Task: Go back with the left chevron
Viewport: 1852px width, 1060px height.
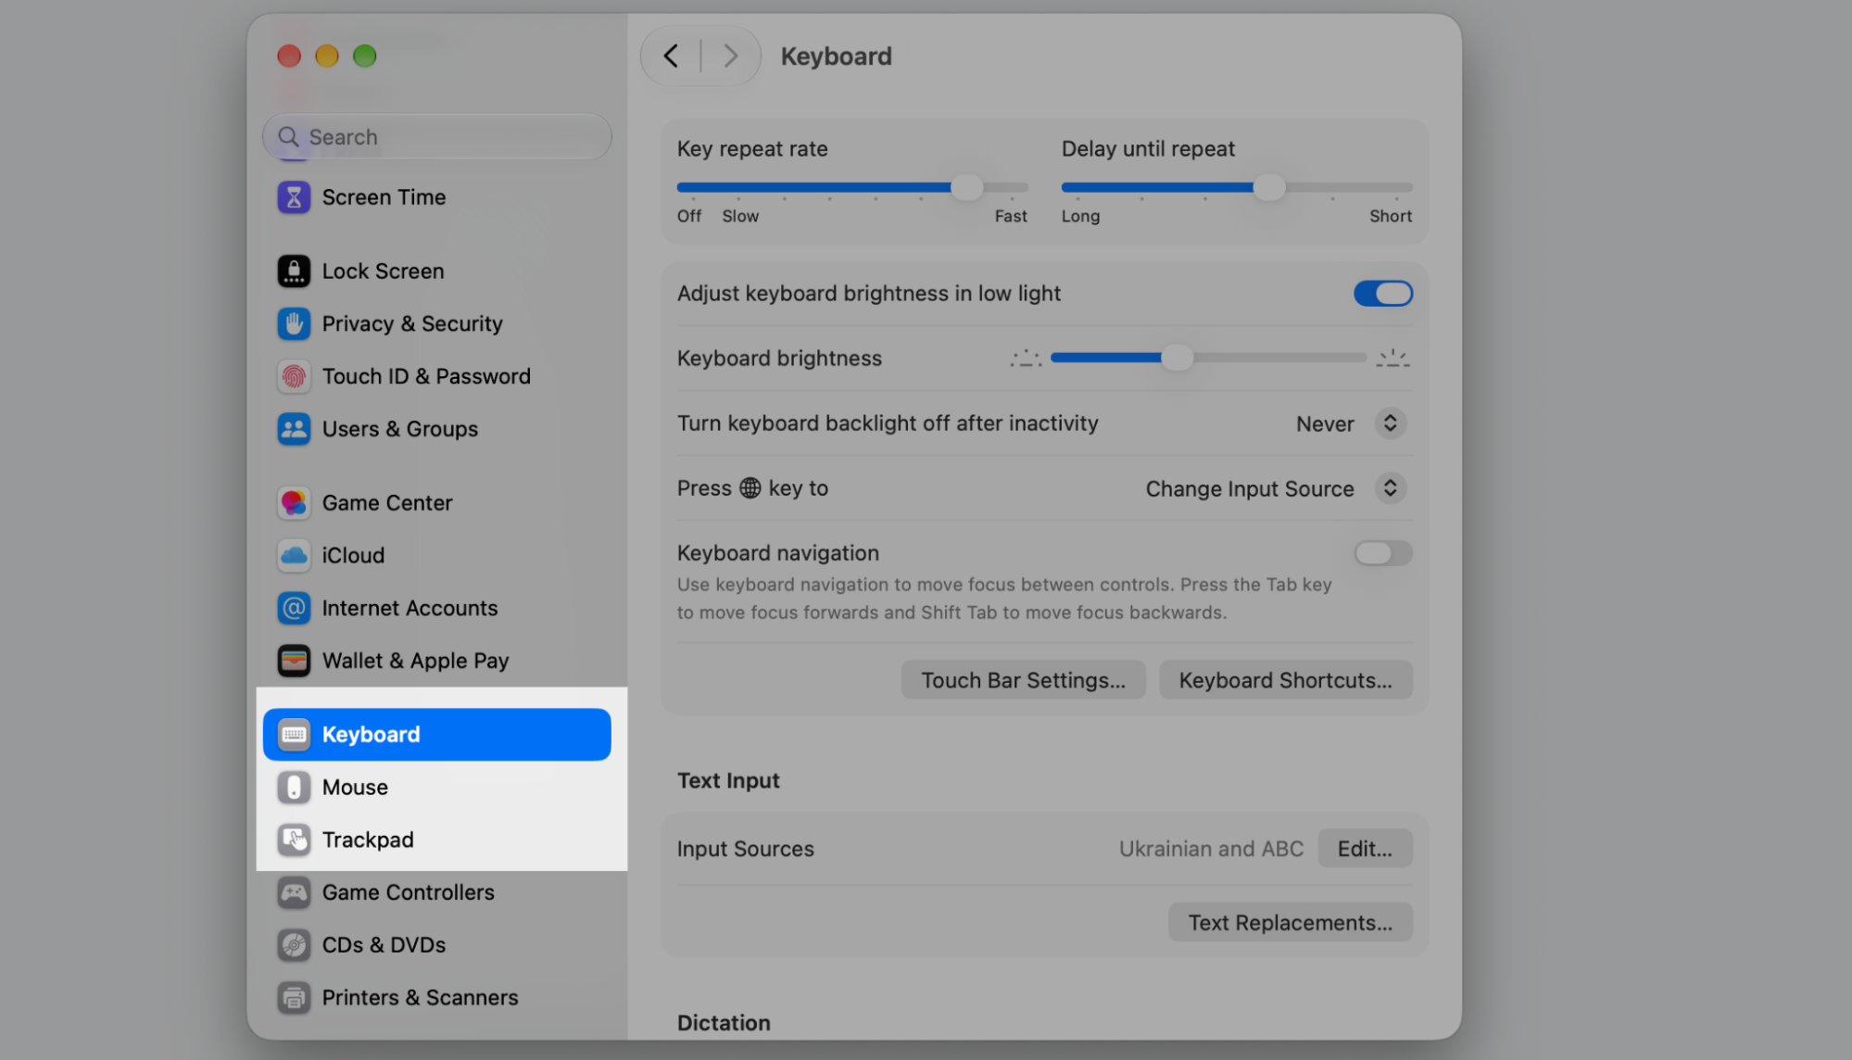Action: coord(671,57)
